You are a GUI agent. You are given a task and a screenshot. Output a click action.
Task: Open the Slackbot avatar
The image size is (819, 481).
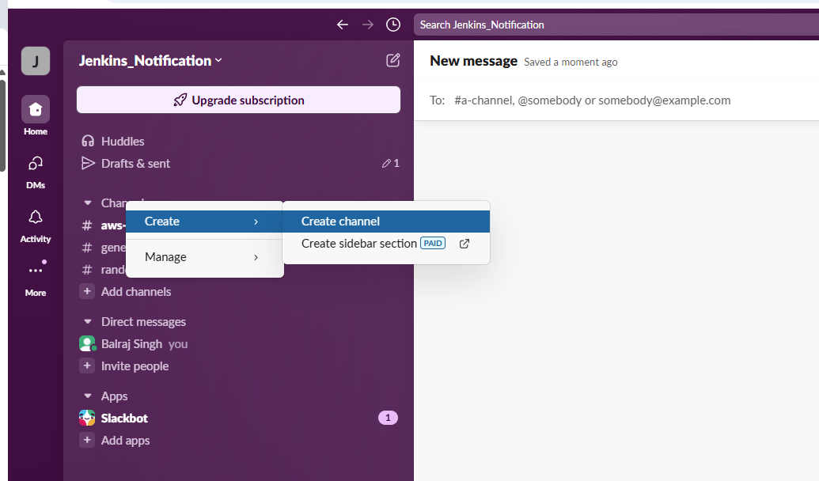pos(87,418)
